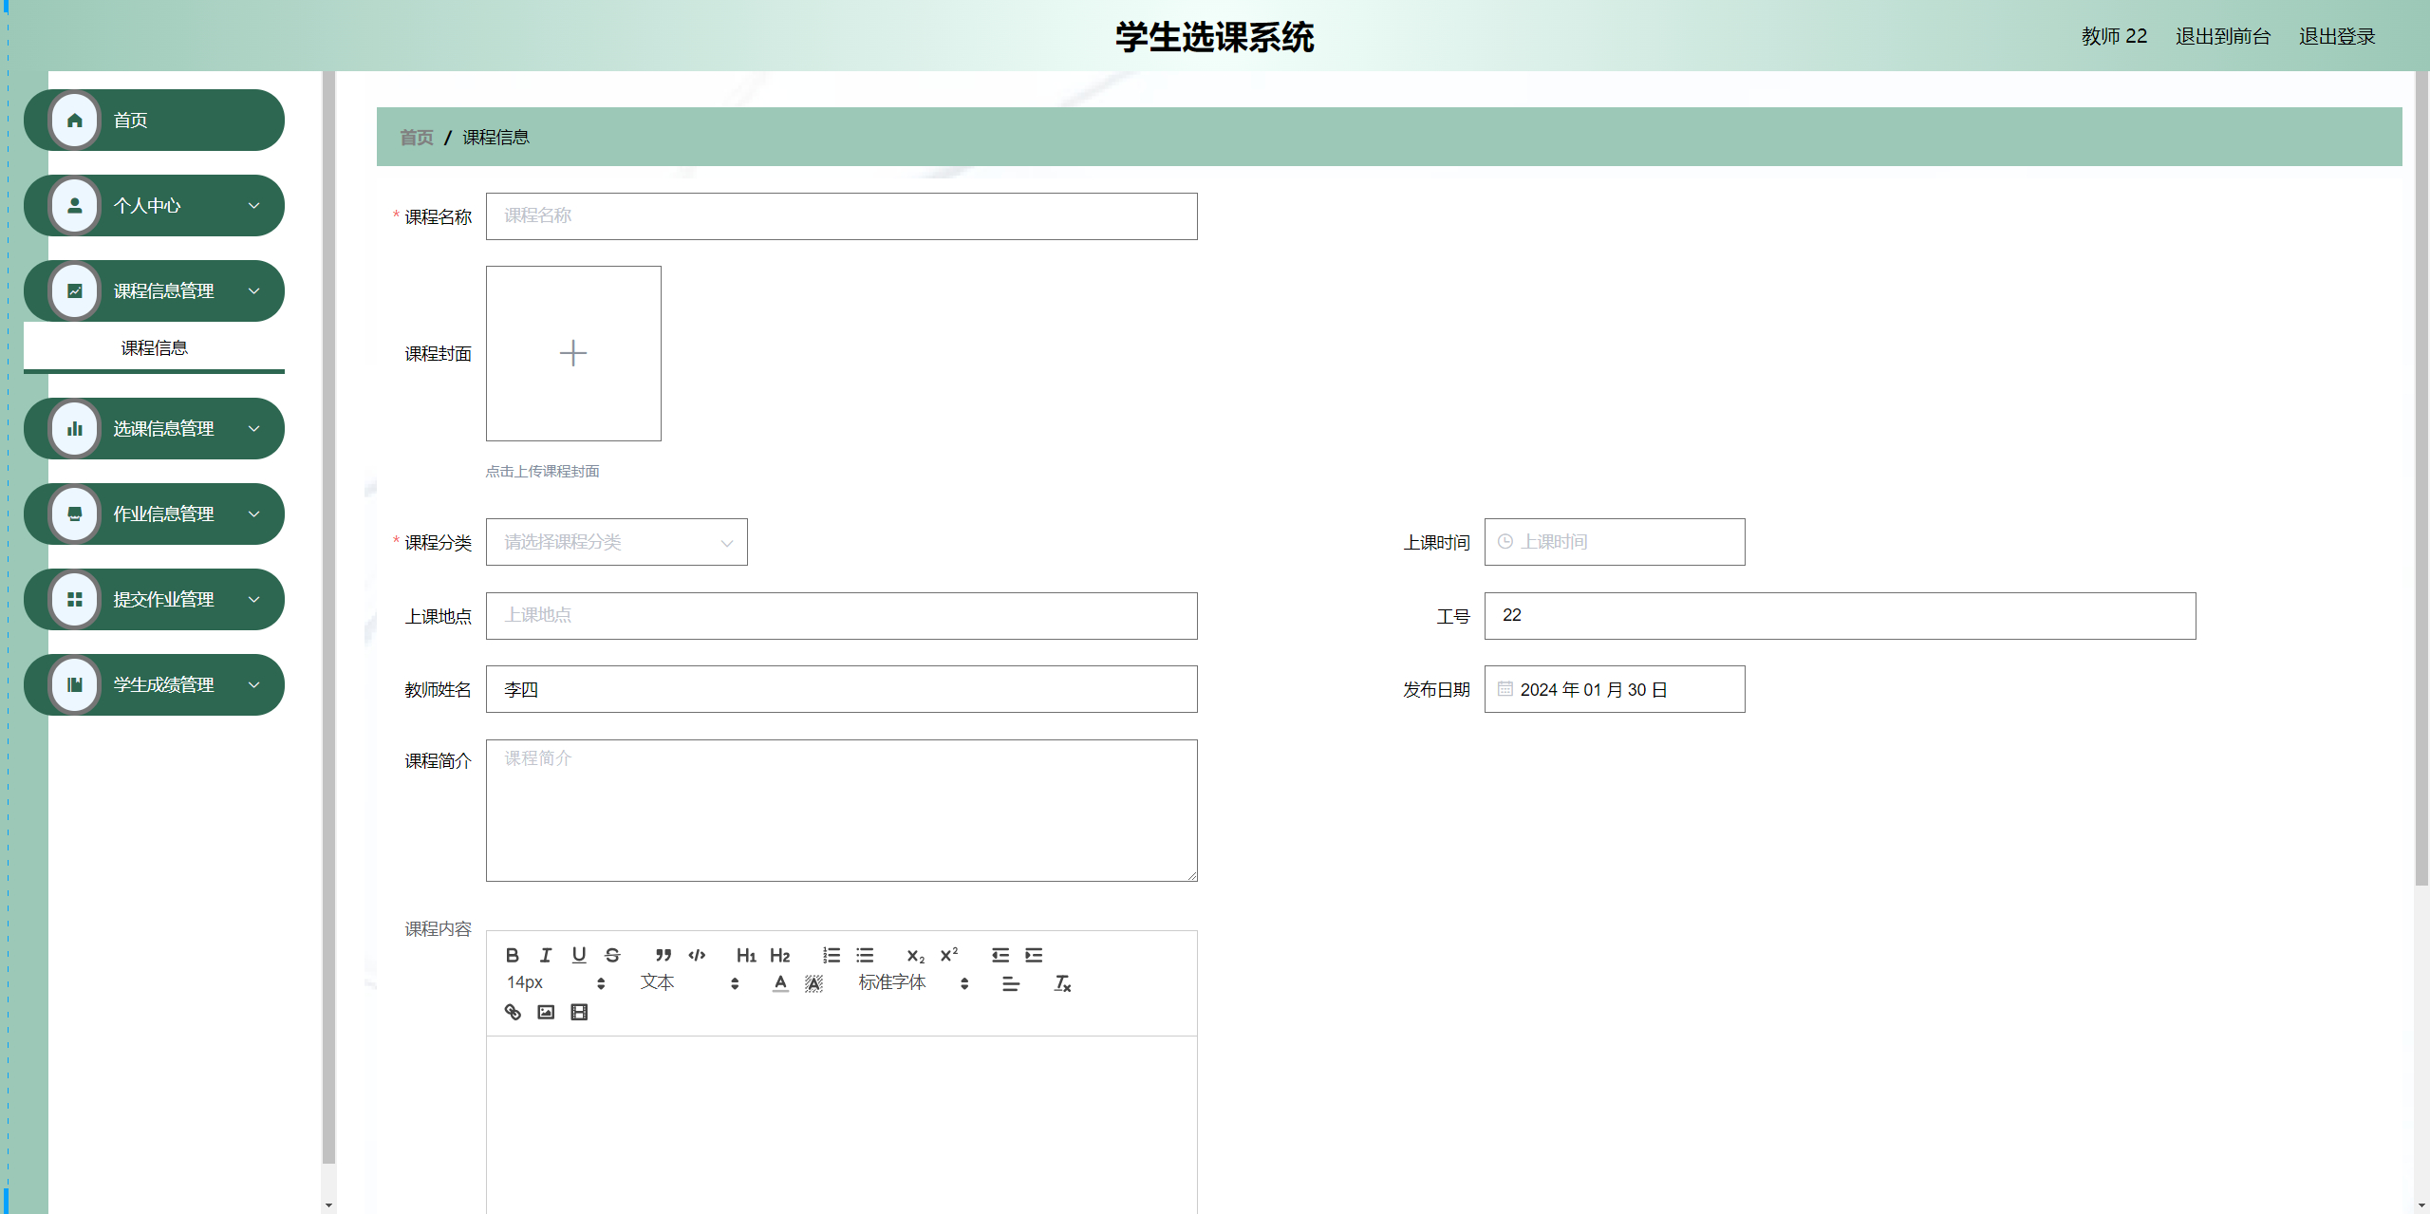Apply italic formatting in the editor toolbar
This screenshot has width=2430, height=1214.
click(546, 956)
